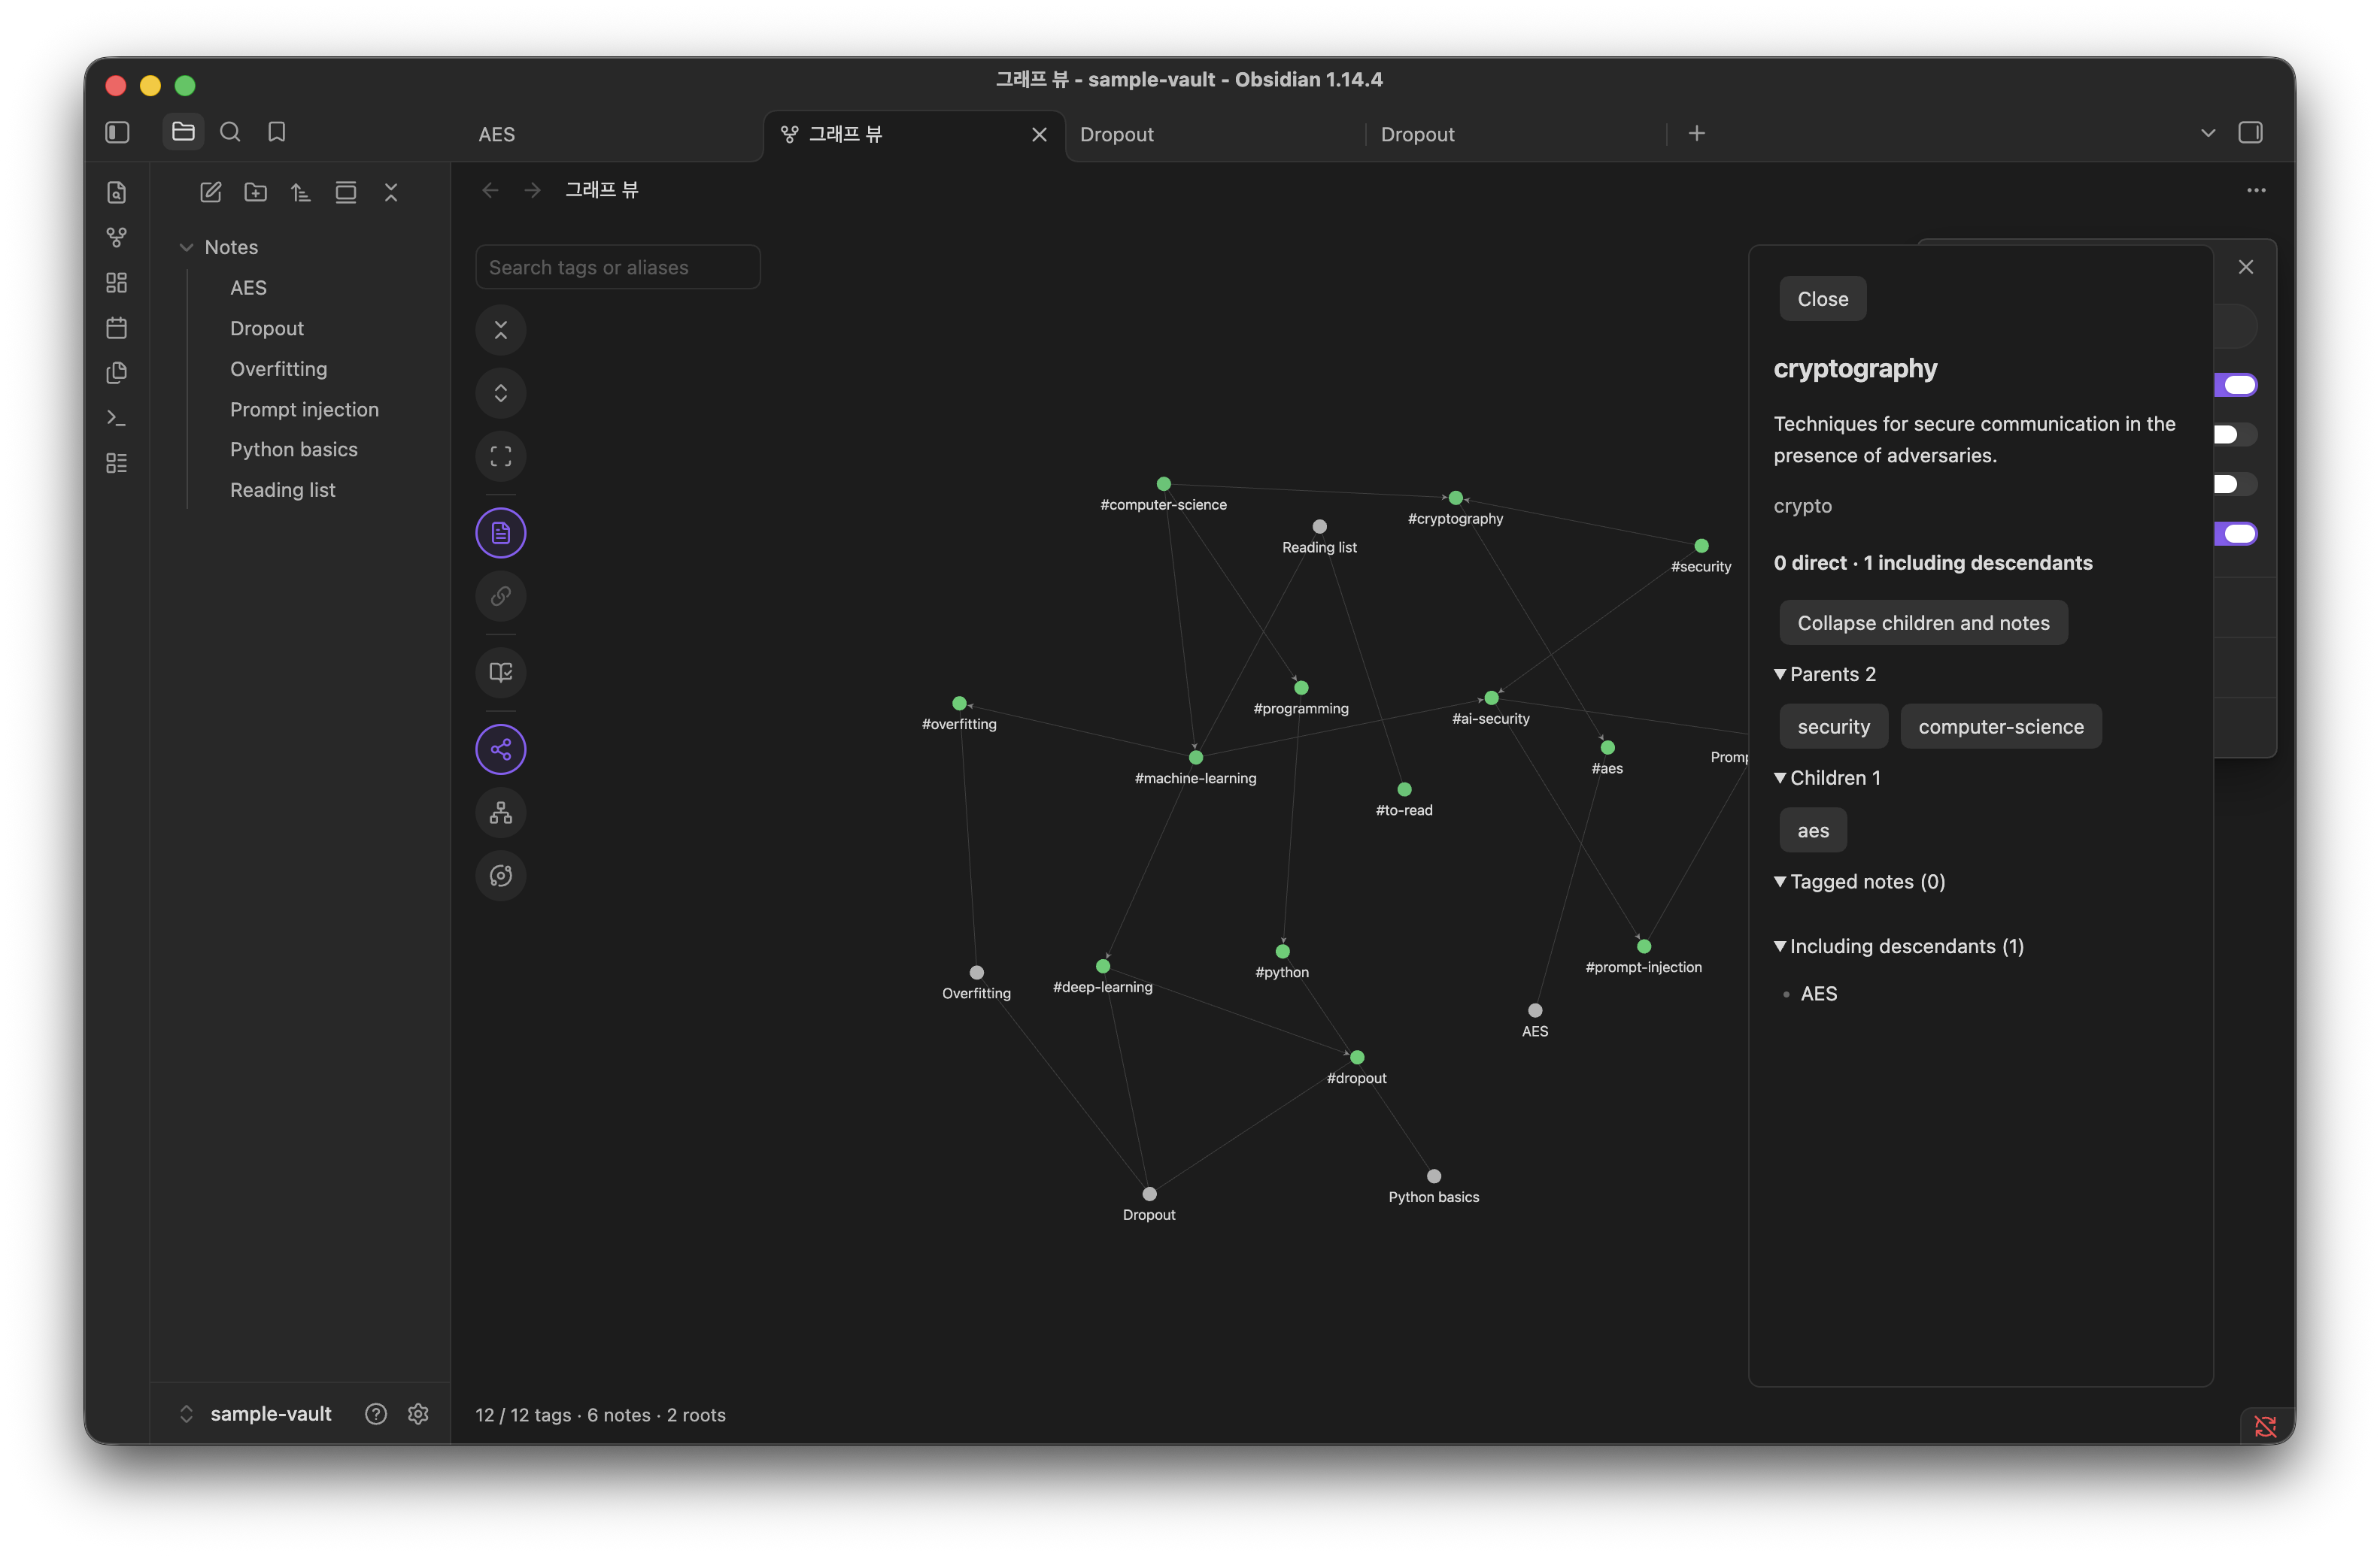Collapse all graph nodes round button
This screenshot has width=2380, height=1556.
coord(501,330)
